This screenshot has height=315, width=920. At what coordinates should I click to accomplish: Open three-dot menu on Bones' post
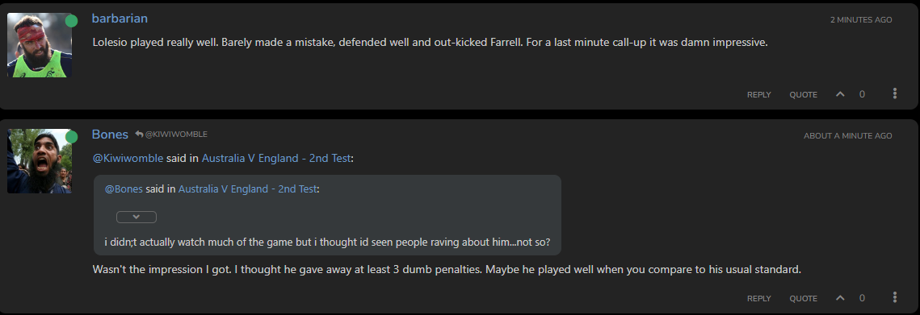click(895, 297)
